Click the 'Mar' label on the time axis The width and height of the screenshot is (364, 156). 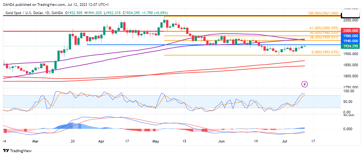pyautogui.click(x=36, y=142)
